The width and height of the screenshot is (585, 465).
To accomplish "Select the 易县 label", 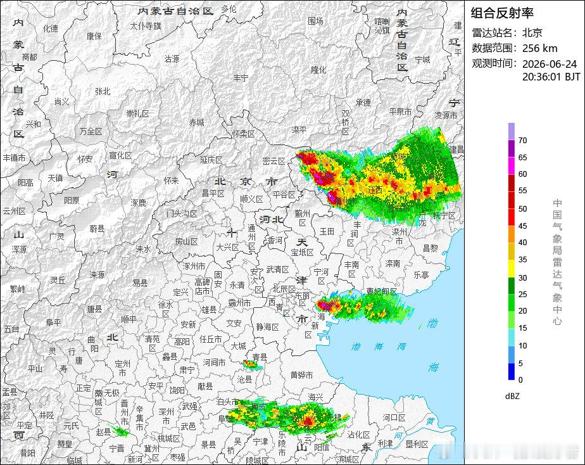I will pos(141,283).
